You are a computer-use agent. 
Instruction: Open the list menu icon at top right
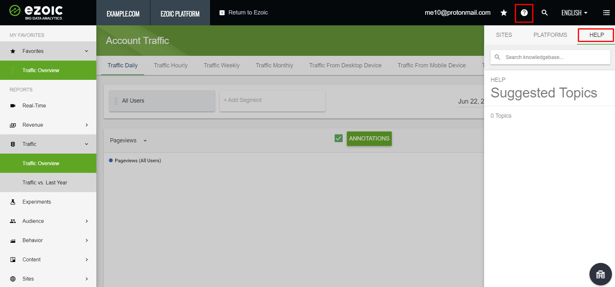pos(606,13)
